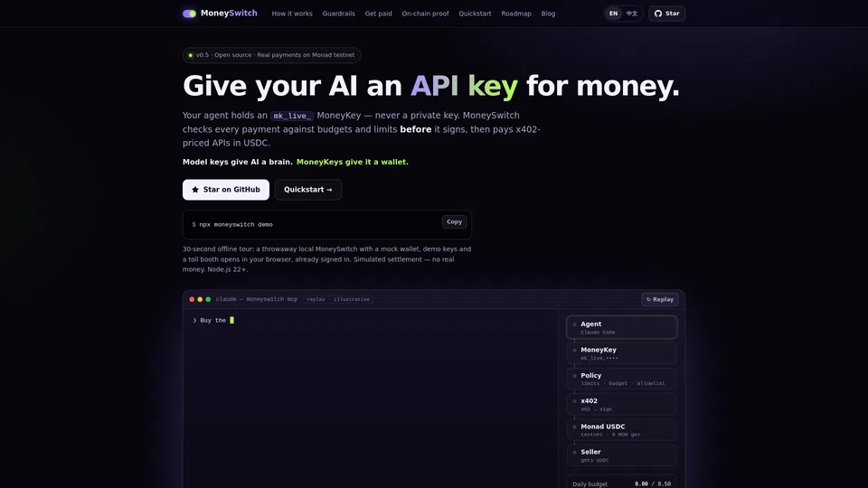Select the Agent Claude Code step
Viewport: 868px width, 488px height.
click(x=622, y=327)
